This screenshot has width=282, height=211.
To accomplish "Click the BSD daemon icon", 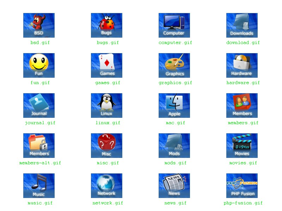I will pos(39,25).
